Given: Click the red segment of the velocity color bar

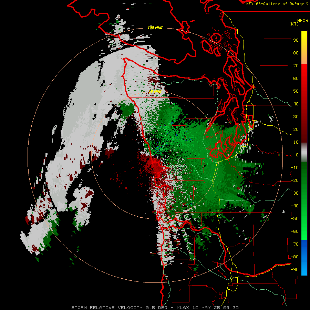Looking at the screenshot, I should click(x=304, y=103).
